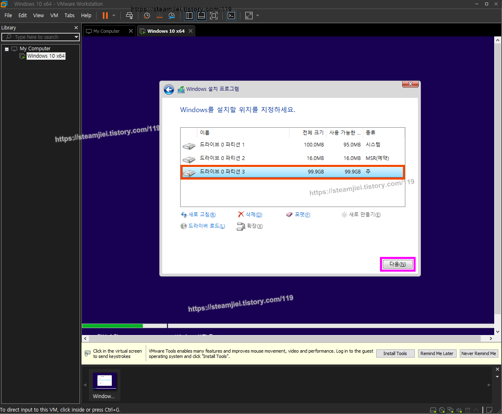The height and width of the screenshot is (414, 502).
Task: Click the Windows 10 x64 VM thumbnail
Action: point(104,385)
